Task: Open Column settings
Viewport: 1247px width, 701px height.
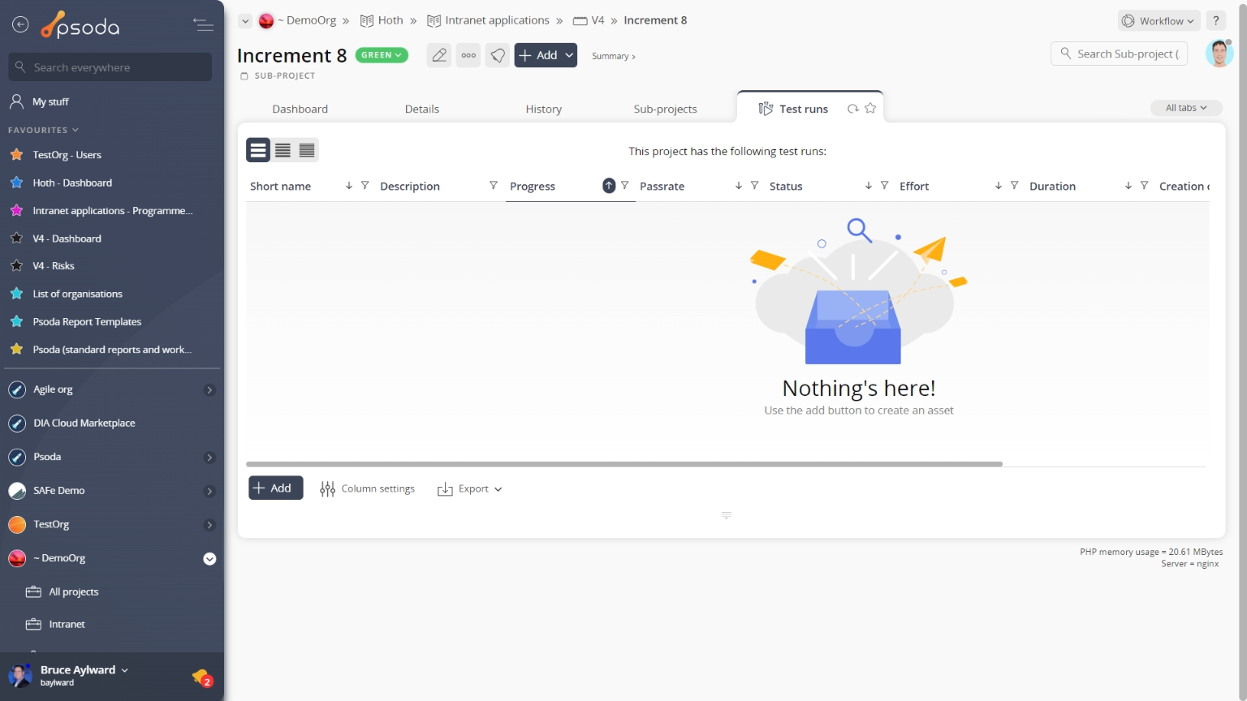Action: (x=368, y=488)
